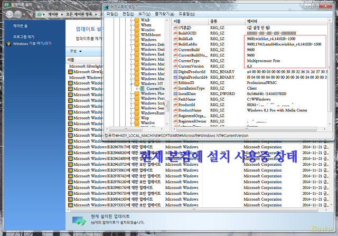Select the InstallationType value name
This screenshot has height=236, width=338.
tap(191, 88)
